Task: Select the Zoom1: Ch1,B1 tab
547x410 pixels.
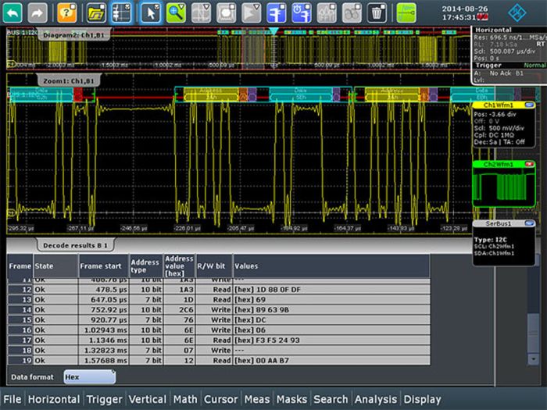Action: [x=69, y=81]
